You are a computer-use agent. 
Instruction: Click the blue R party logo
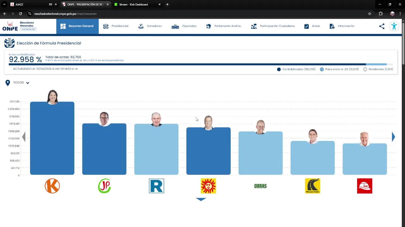pos(156,186)
